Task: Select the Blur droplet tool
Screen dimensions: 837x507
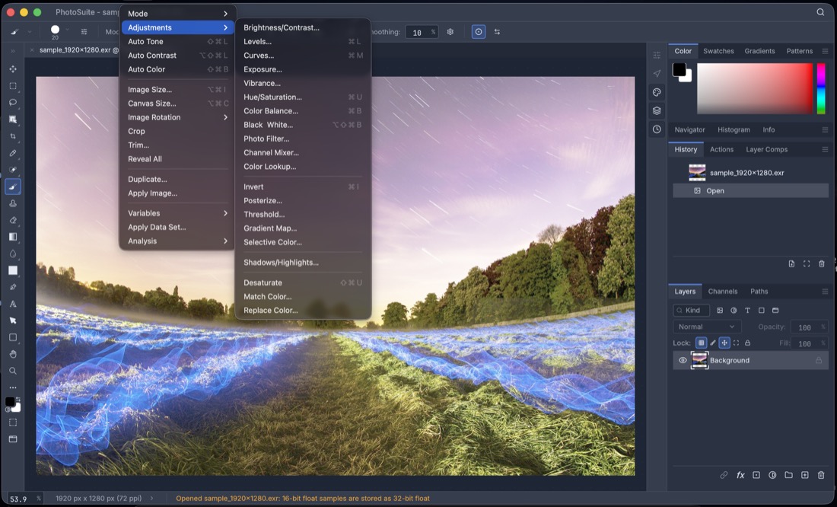Action: tap(13, 253)
